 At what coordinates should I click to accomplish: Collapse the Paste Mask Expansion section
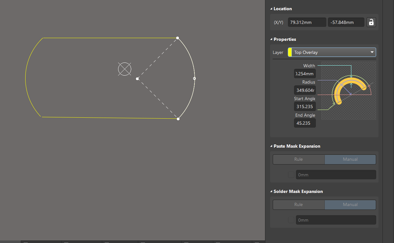(x=271, y=146)
